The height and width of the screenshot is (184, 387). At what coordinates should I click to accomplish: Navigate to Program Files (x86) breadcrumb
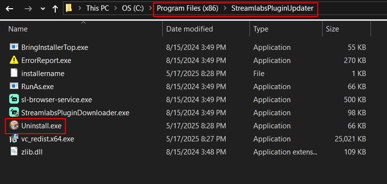point(187,8)
